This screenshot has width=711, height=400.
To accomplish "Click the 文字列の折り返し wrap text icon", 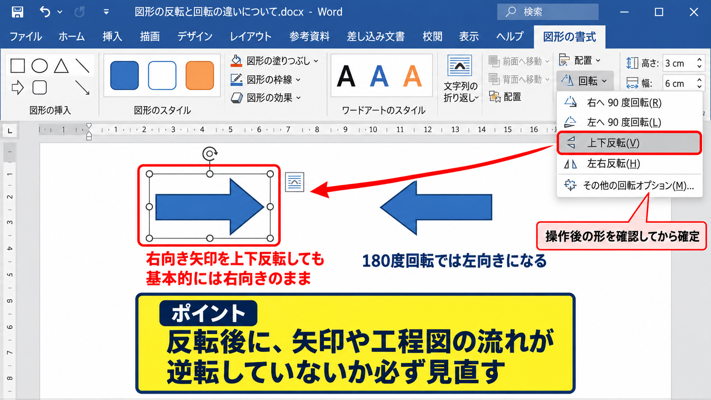I will pyautogui.click(x=460, y=65).
